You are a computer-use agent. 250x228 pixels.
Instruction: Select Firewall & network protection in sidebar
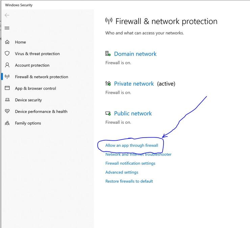point(41,77)
